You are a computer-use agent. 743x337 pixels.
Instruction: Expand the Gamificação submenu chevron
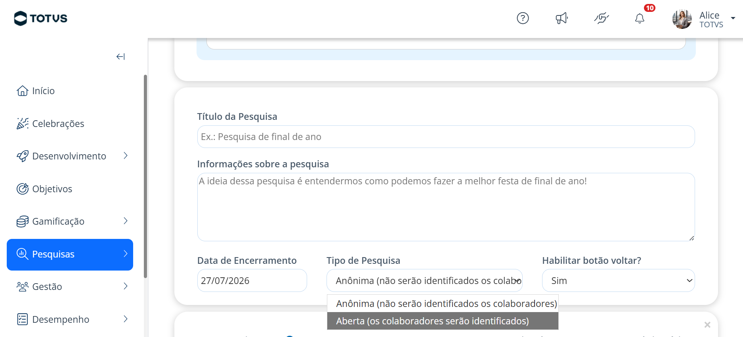pos(126,221)
